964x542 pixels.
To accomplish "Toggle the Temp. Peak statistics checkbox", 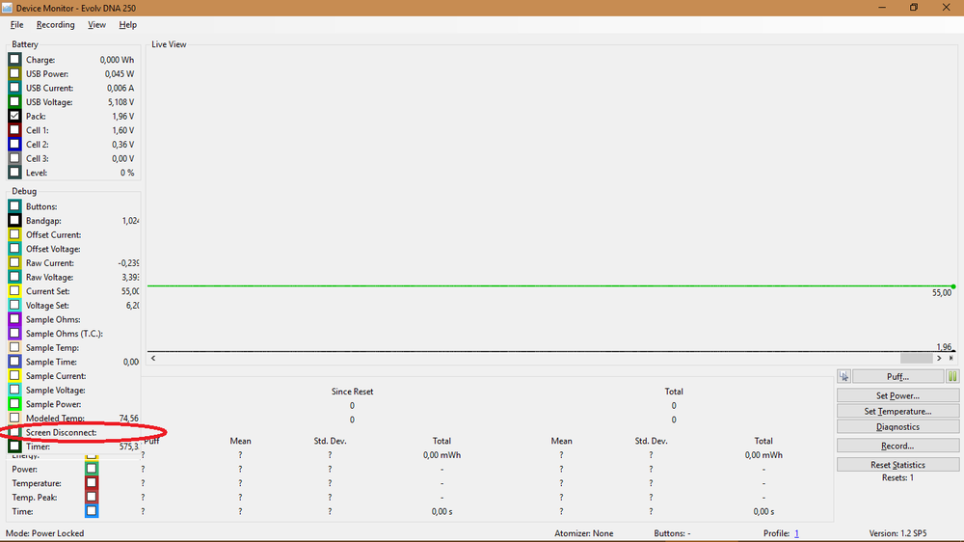I will (x=92, y=498).
